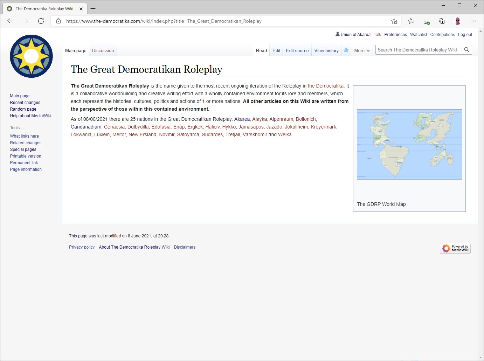This screenshot has height=361, width=484.
Task: Click Recent changes in the sidebar
Action: (25, 103)
